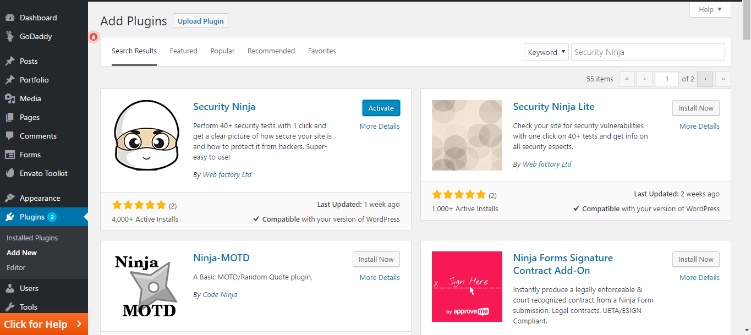This screenshot has height=335, width=751.
Task: Activate the Security Ninja plugin
Action: click(381, 108)
